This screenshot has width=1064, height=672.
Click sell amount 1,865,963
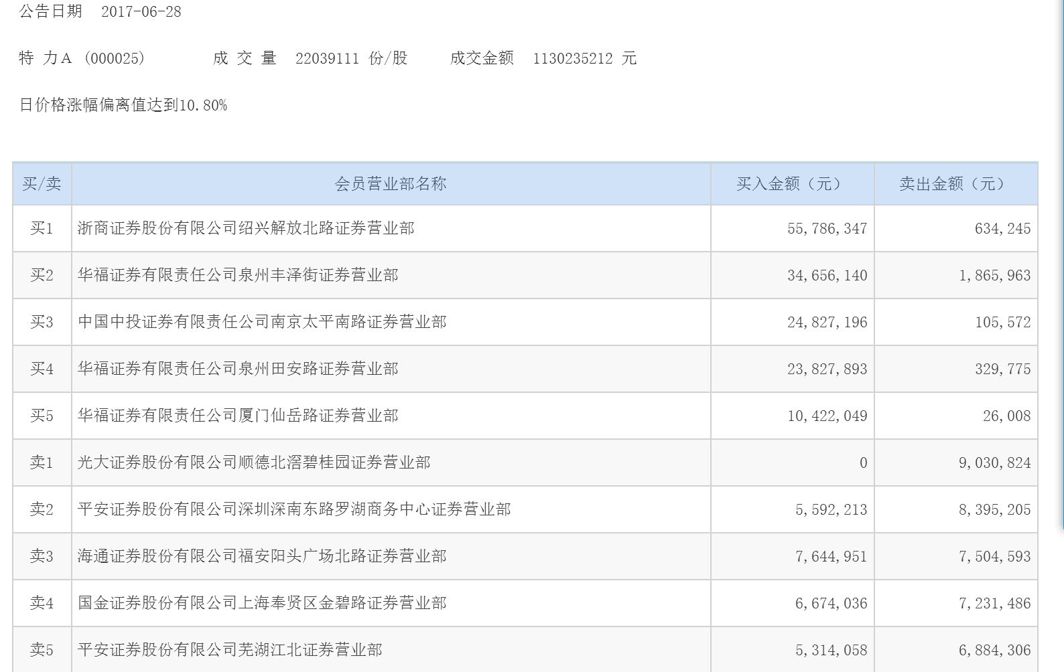point(995,276)
